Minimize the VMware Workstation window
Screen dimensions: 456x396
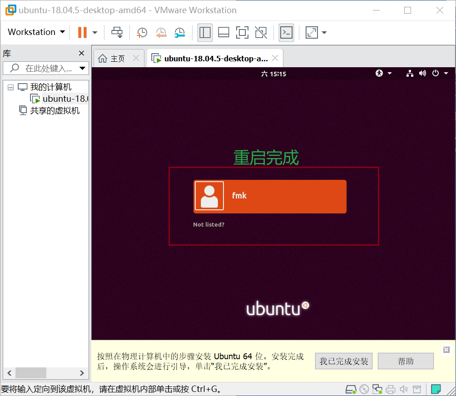click(x=377, y=10)
